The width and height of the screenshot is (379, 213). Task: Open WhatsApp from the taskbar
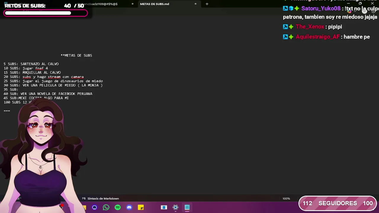pos(106,207)
